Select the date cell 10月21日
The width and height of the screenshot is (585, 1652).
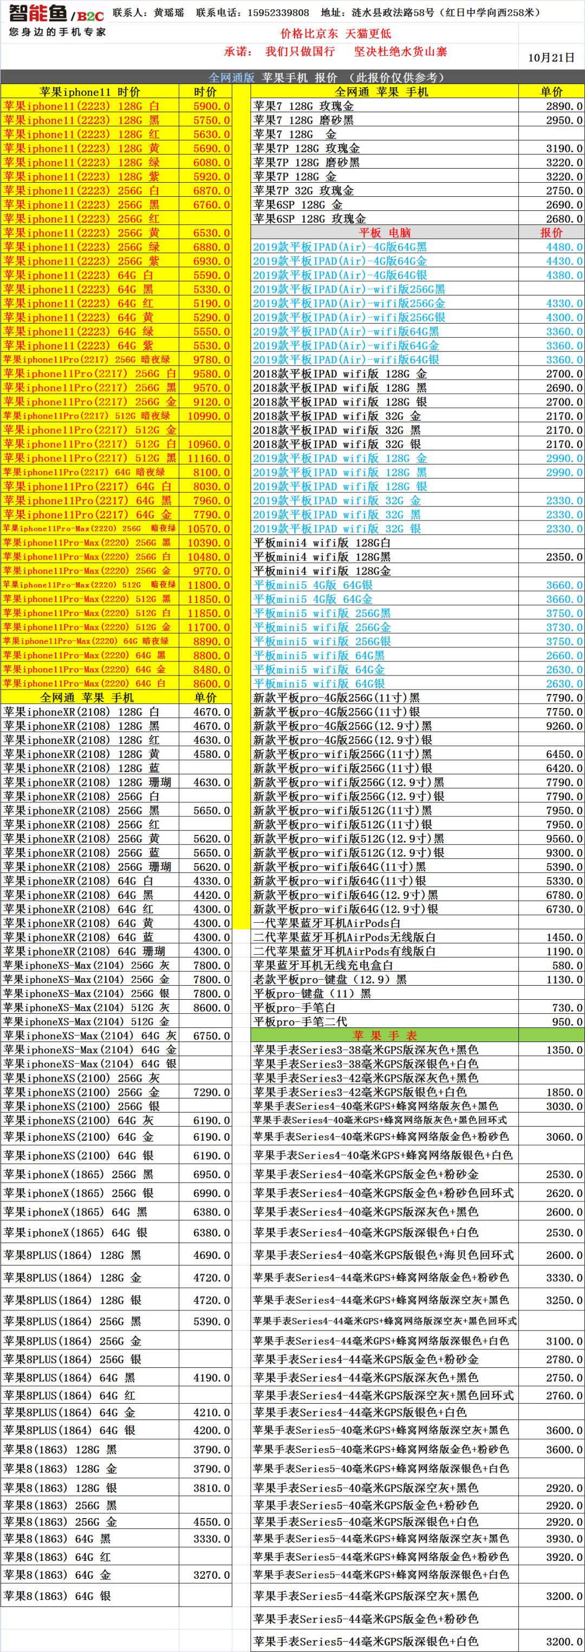click(x=551, y=57)
